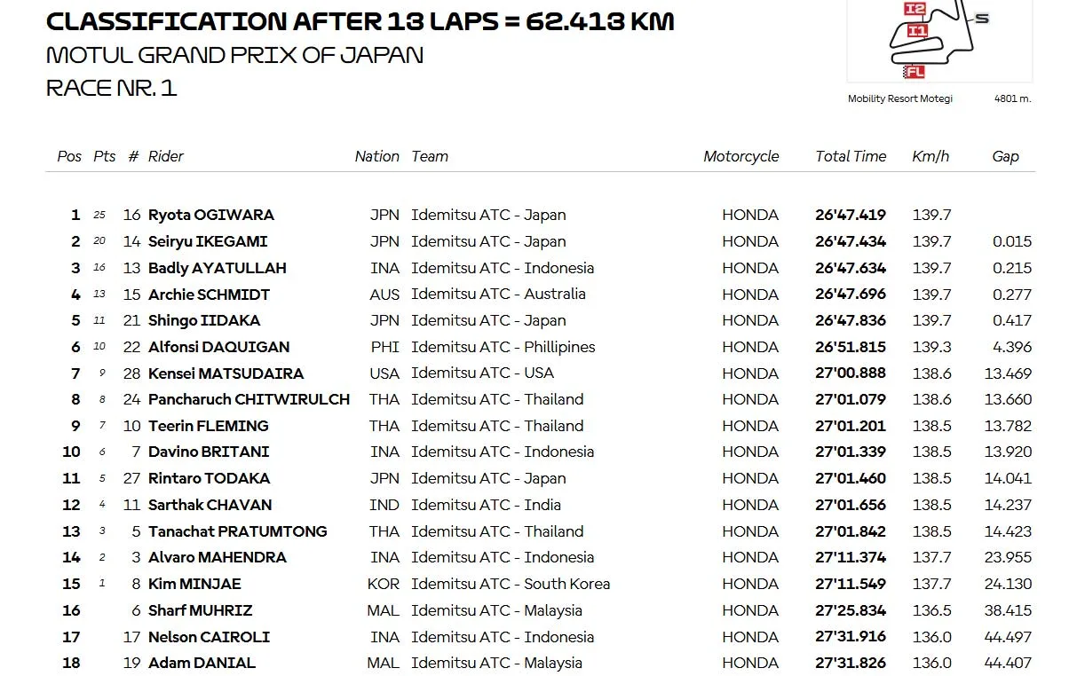Click the Idemitsu ATC - Phillipines team name

(x=503, y=347)
